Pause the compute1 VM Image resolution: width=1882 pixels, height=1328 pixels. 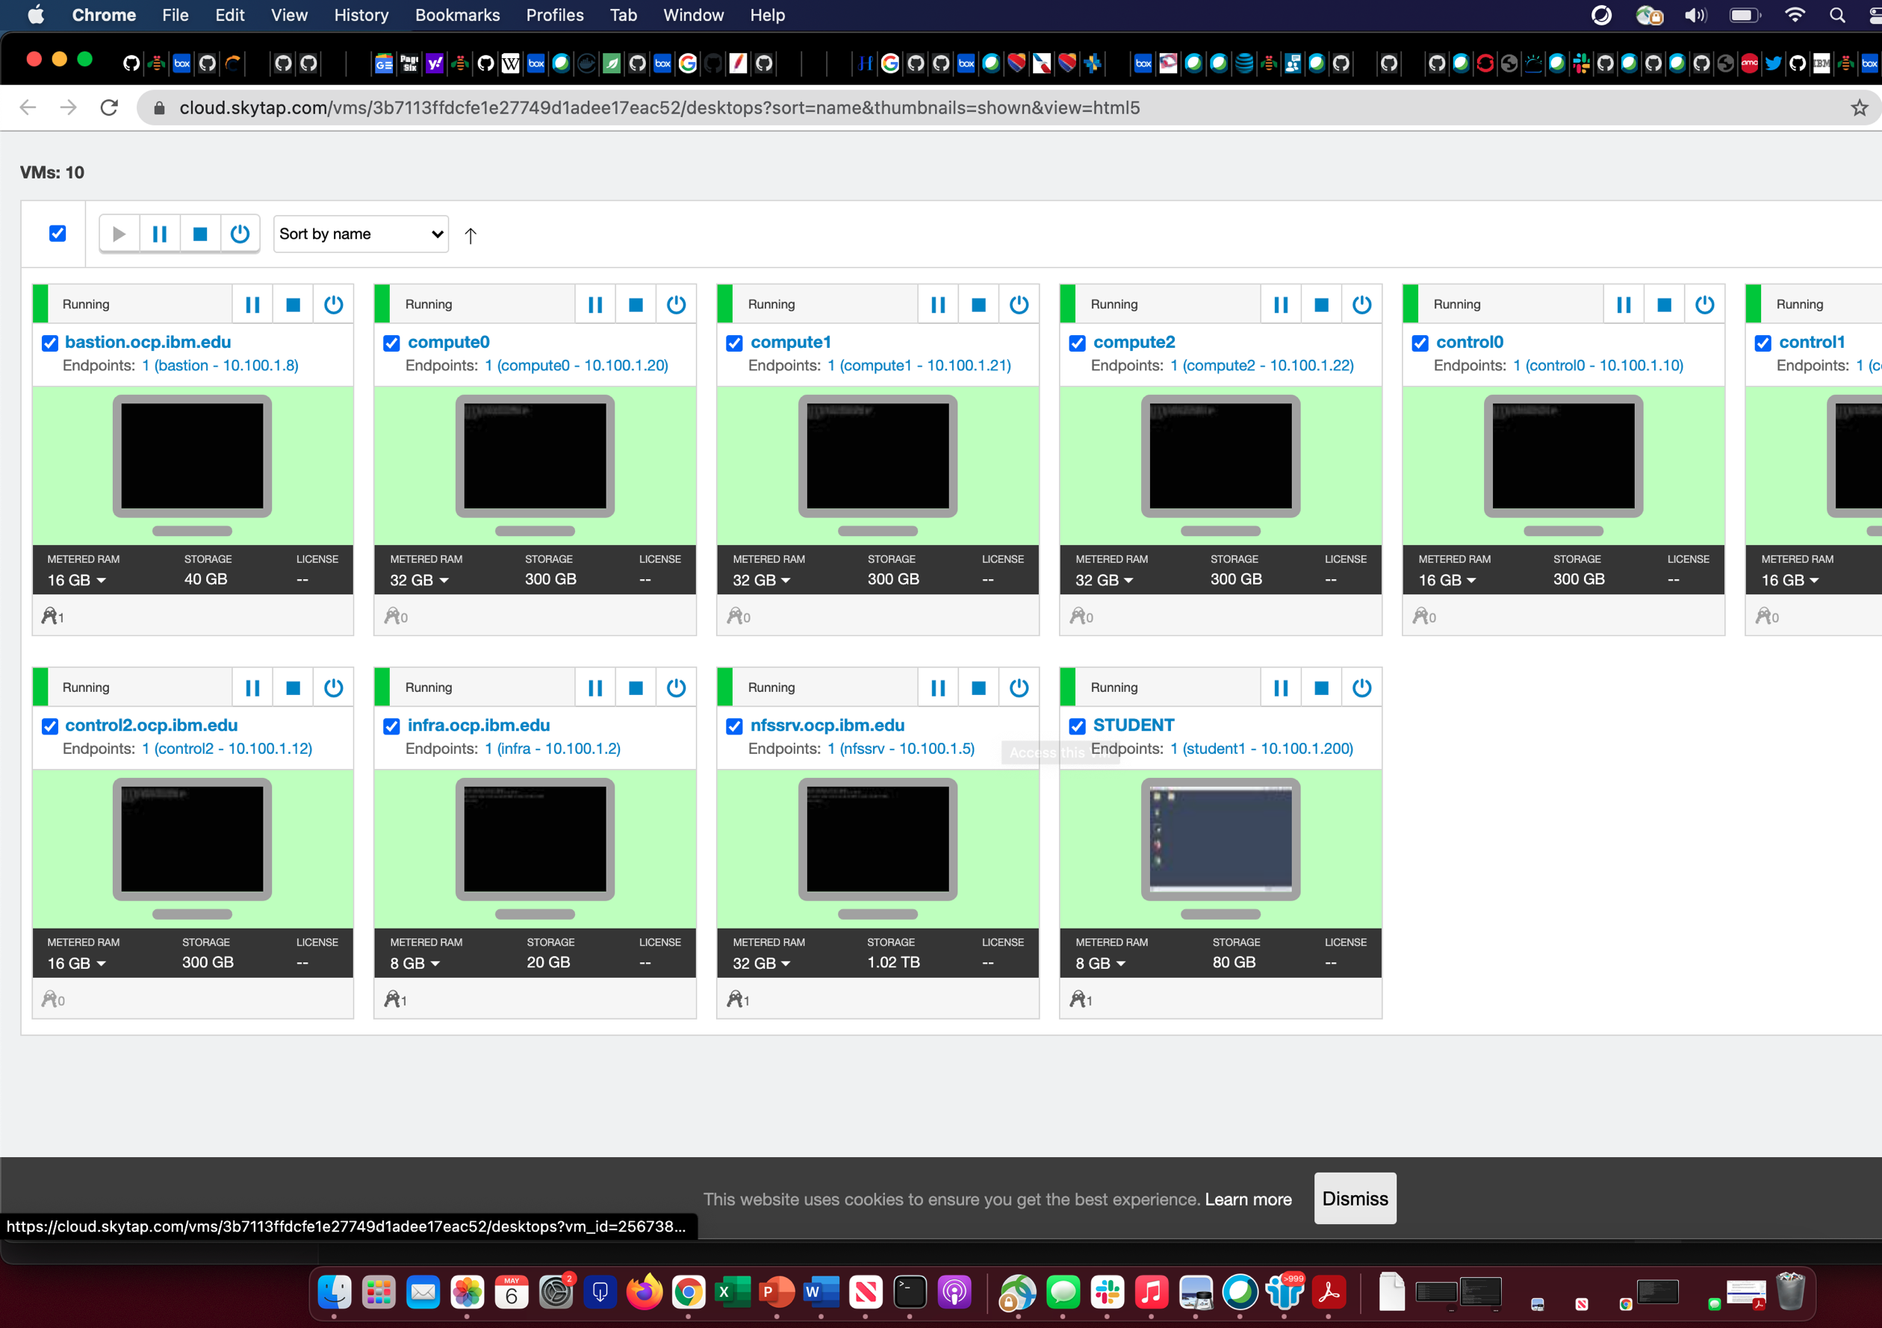click(x=938, y=305)
